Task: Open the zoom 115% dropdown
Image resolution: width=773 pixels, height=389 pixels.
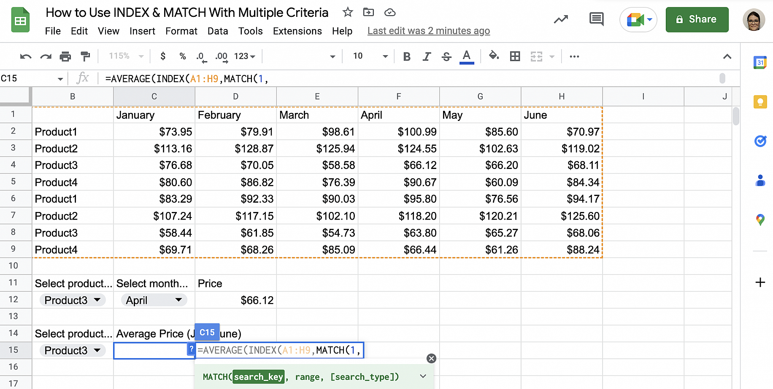Action: 126,56
